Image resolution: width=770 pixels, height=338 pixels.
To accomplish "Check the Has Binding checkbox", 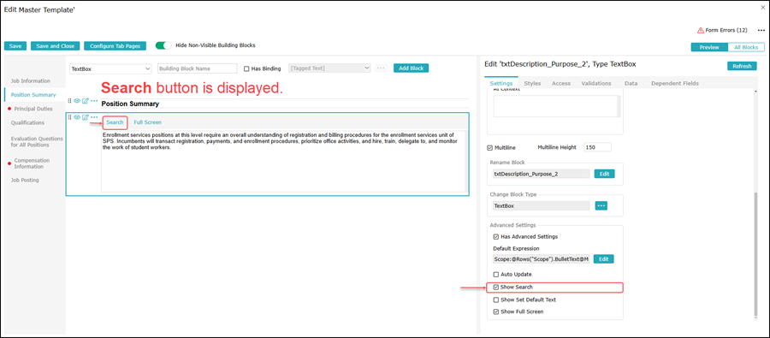I will click(x=247, y=68).
